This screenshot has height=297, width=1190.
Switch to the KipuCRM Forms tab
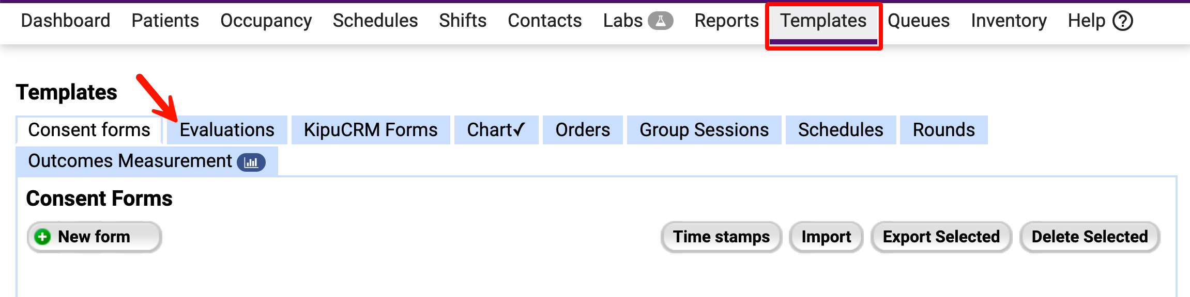[371, 130]
